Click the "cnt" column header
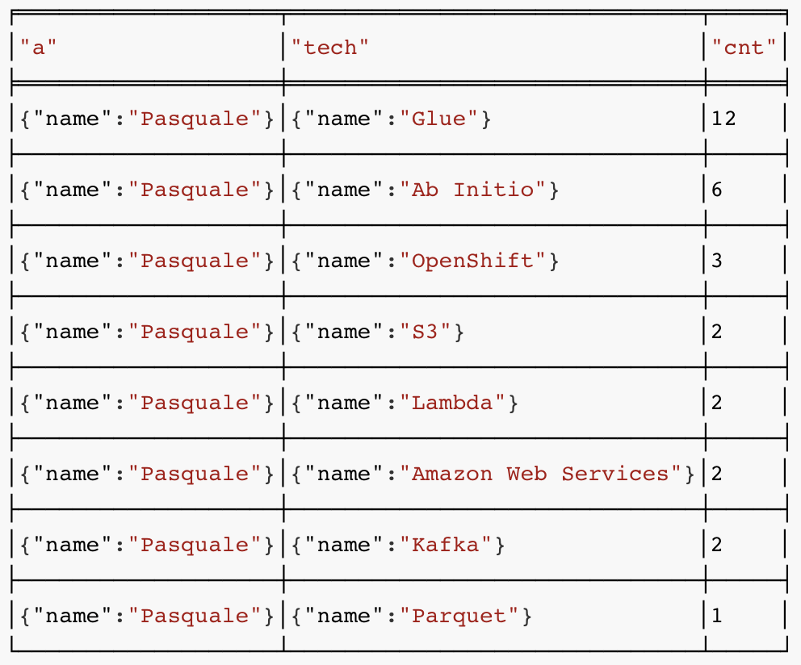This screenshot has width=801, height=665. tap(744, 48)
